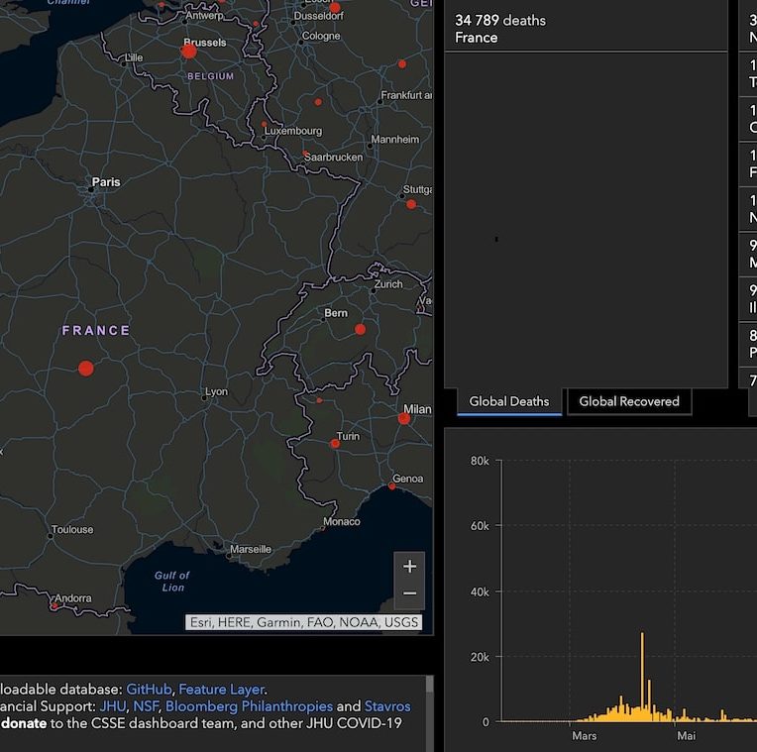The width and height of the screenshot is (757, 752).
Task: Click the Lyon city label on map
Action: point(216,391)
